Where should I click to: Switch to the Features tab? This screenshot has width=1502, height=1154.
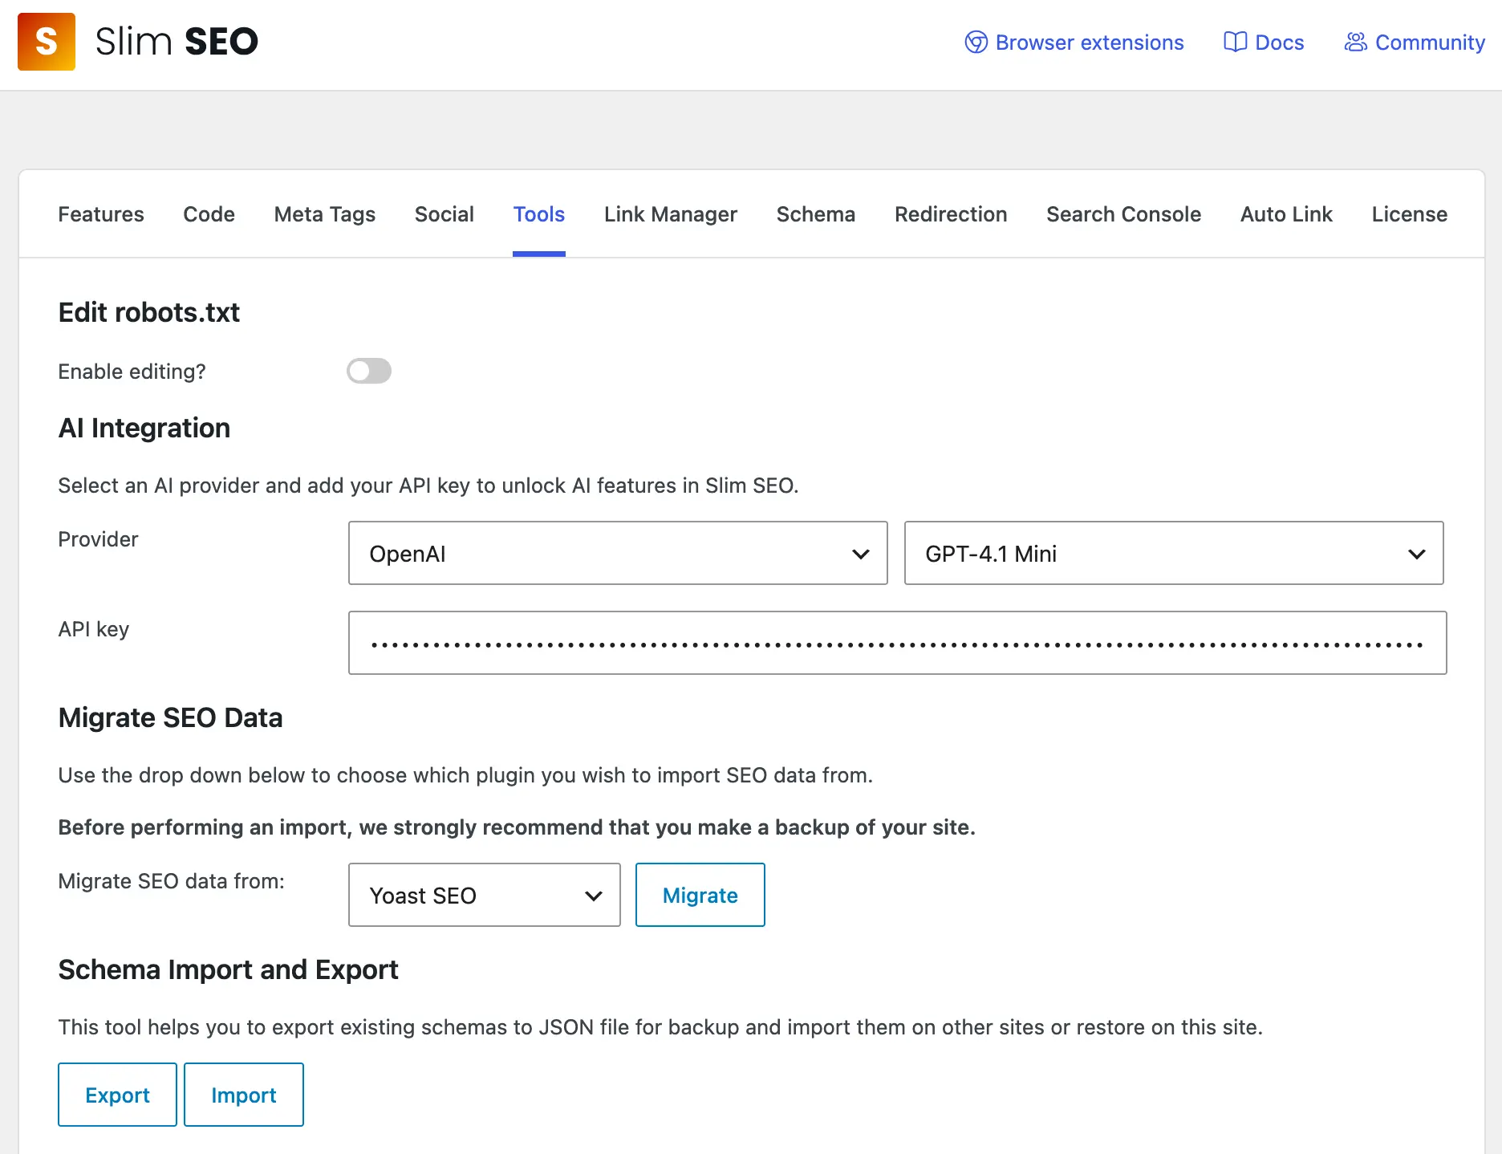pyautogui.click(x=101, y=214)
